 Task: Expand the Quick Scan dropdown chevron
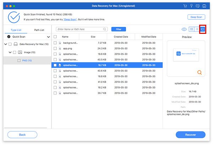point(48,37)
